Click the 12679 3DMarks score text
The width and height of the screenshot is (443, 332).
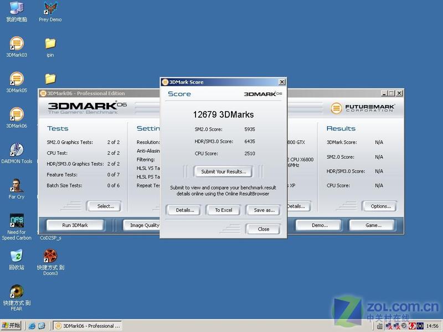(223, 115)
